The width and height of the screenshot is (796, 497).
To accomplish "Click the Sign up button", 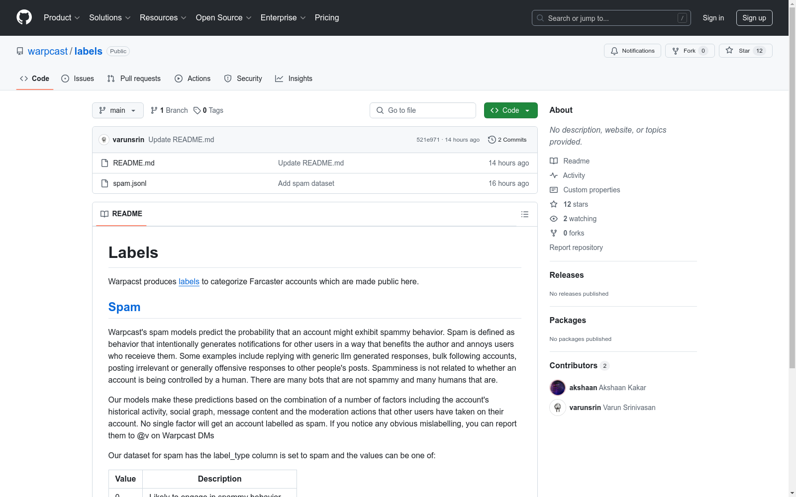I will [754, 18].
